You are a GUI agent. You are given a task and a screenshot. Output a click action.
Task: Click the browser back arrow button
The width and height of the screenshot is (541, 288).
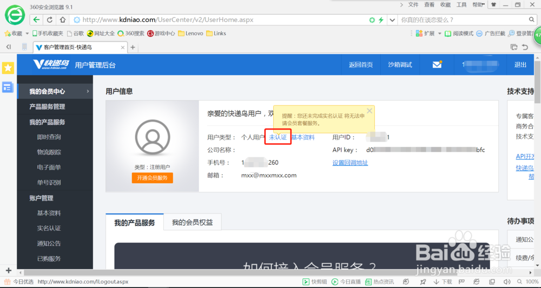point(37,20)
